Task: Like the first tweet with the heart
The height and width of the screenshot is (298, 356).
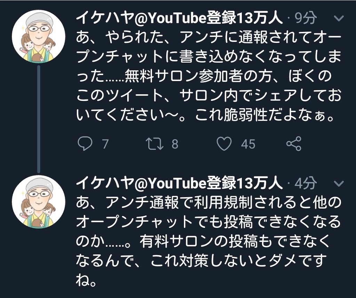Action: click(x=224, y=144)
